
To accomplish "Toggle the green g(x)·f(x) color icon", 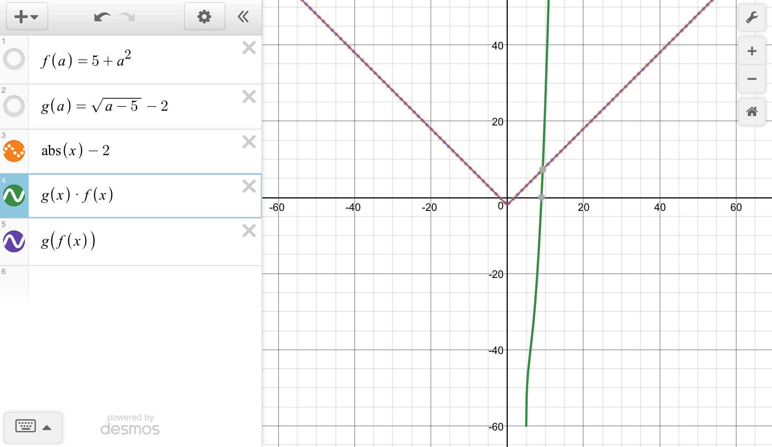I will (x=14, y=195).
